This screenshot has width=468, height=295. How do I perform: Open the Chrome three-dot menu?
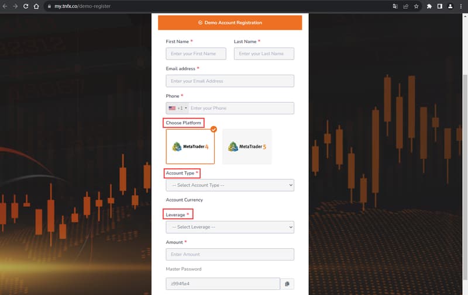[461, 6]
